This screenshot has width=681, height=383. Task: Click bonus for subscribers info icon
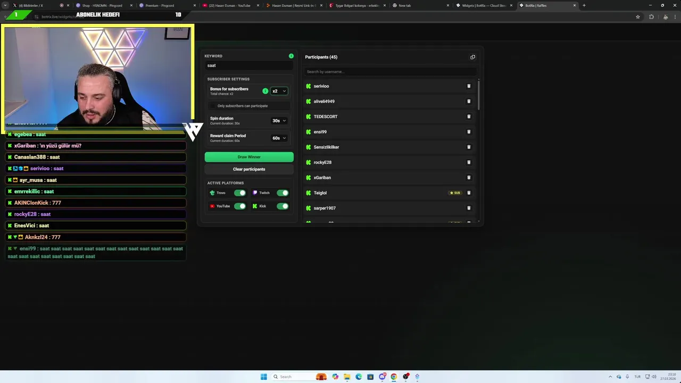[x=265, y=91]
